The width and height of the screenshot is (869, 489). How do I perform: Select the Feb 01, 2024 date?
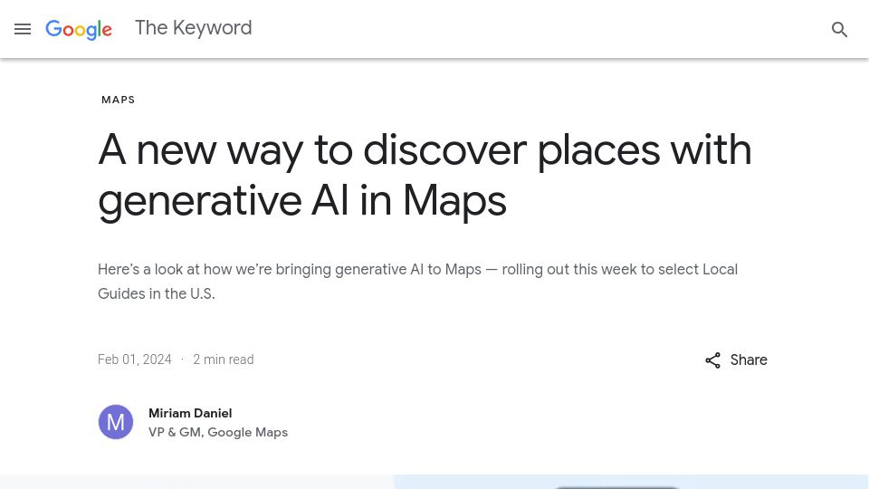[x=135, y=360]
